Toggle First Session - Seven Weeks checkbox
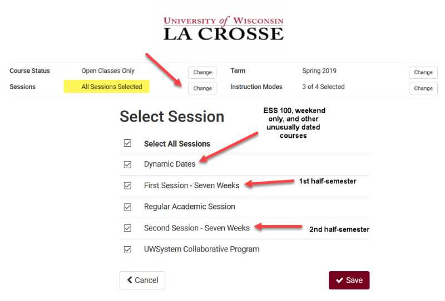The image size is (445, 301). [127, 185]
